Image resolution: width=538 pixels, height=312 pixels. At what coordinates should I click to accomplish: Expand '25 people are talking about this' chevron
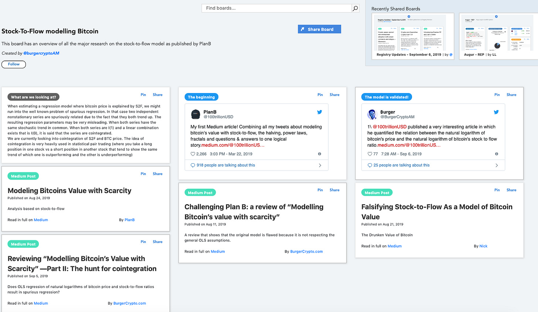[497, 165]
